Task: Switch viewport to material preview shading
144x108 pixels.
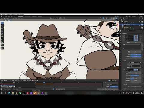Action: [x=115, y=18]
